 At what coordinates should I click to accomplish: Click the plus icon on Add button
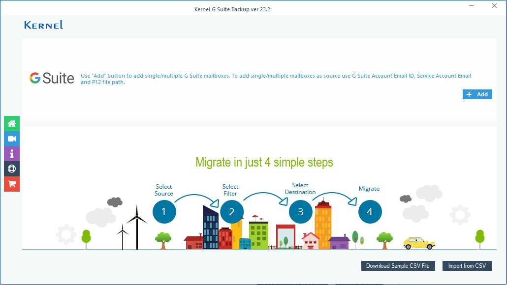click(469, 94)
